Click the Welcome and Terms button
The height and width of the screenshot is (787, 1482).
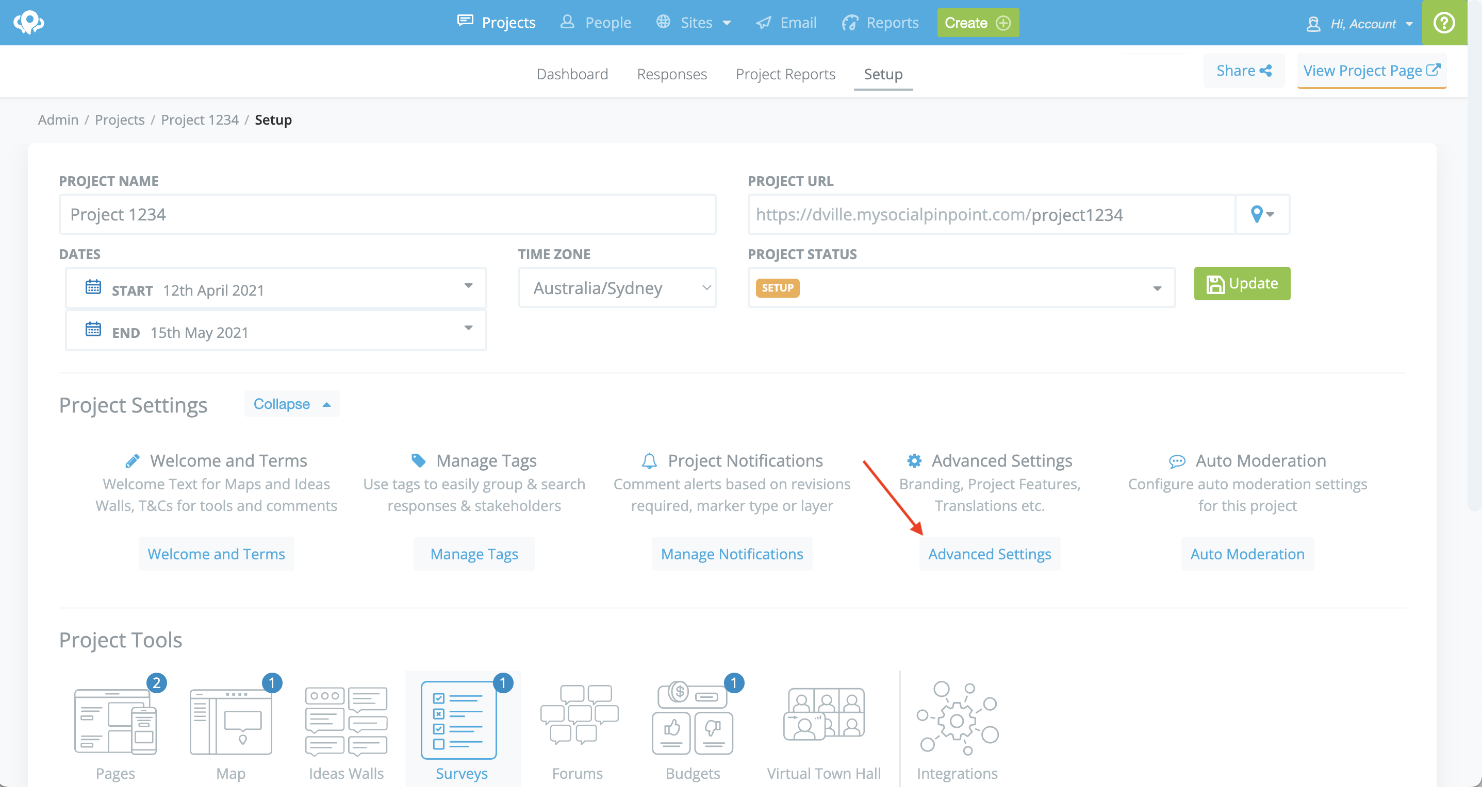216,554
